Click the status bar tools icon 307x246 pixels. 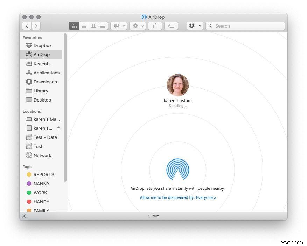24,216
